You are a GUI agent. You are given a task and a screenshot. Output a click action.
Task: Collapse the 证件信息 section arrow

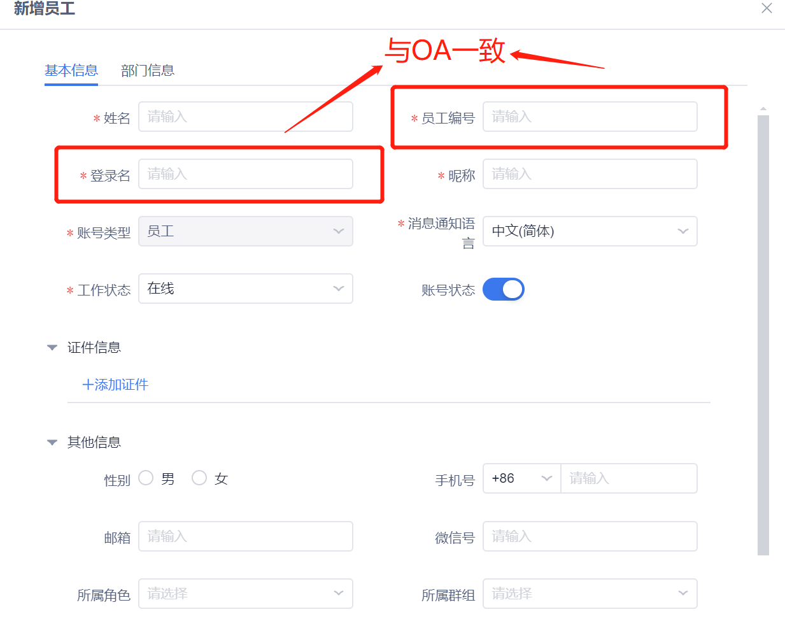click(52, 348)
